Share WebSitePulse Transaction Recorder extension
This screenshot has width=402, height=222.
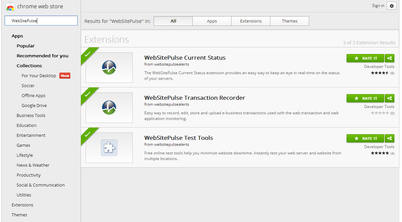pyautogui.click(x=390, y=98)
